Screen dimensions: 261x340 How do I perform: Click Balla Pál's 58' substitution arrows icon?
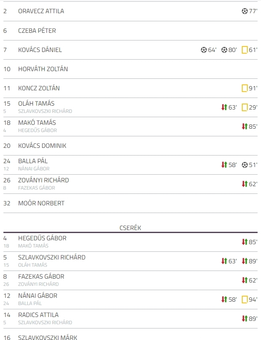(x=224, y=164)
